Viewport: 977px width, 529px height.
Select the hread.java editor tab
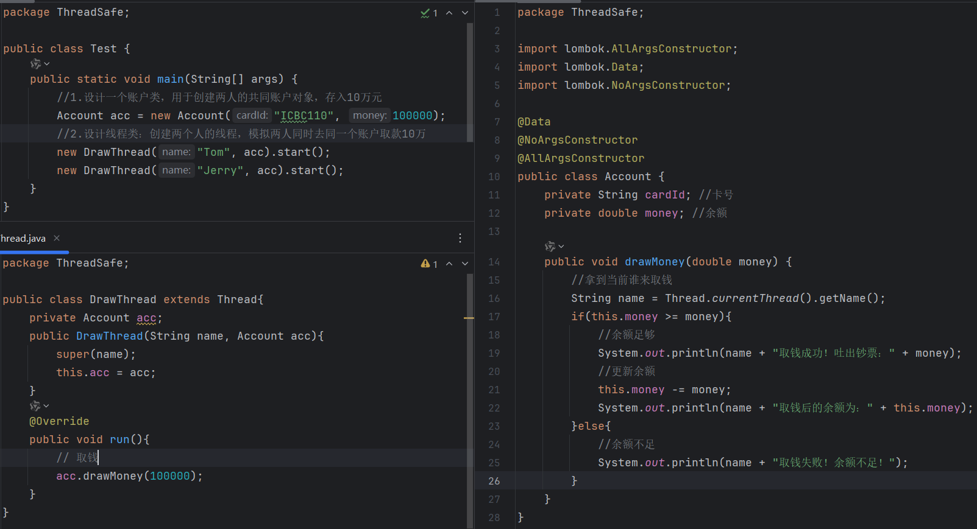coord(23,238)
